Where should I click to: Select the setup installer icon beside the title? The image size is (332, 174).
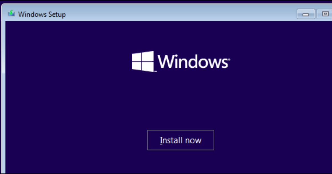pyautogui.click(x=11, y=14)
